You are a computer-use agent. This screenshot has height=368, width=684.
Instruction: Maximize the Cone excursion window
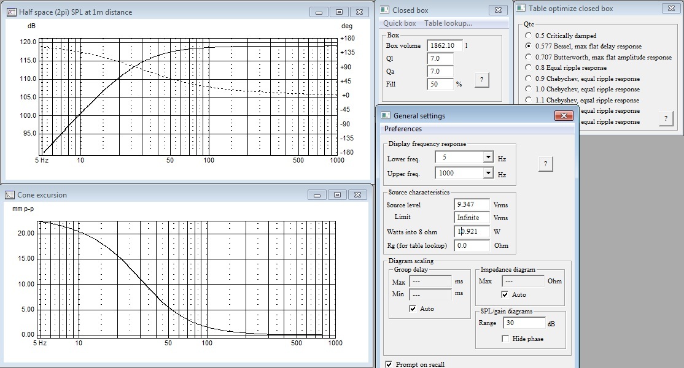pyautogui.click(x=337, y=195)
